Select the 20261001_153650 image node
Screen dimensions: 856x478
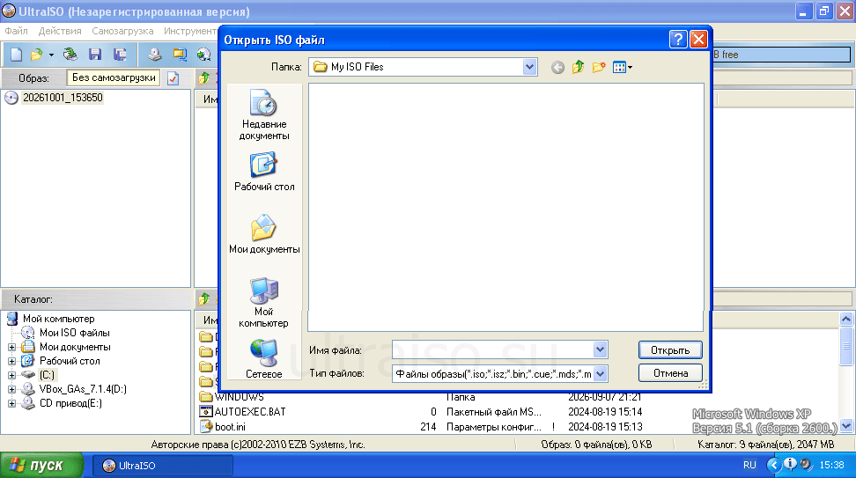[x=63, y=98]
